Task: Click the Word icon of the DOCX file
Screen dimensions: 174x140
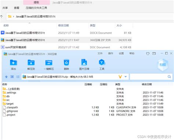Action: (x=3, y=33)
